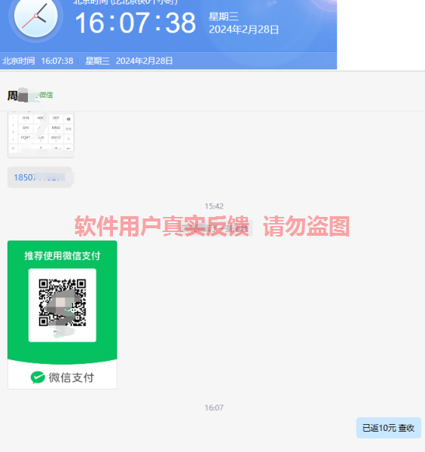Click the 16:07:38 small time in lower bar
The image size is (425, 452).
[57, 61]
